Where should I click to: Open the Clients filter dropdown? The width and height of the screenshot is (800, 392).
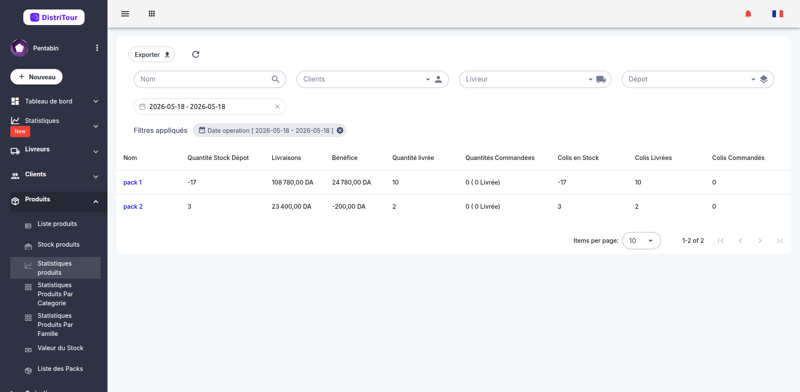(x=372, y=79)
